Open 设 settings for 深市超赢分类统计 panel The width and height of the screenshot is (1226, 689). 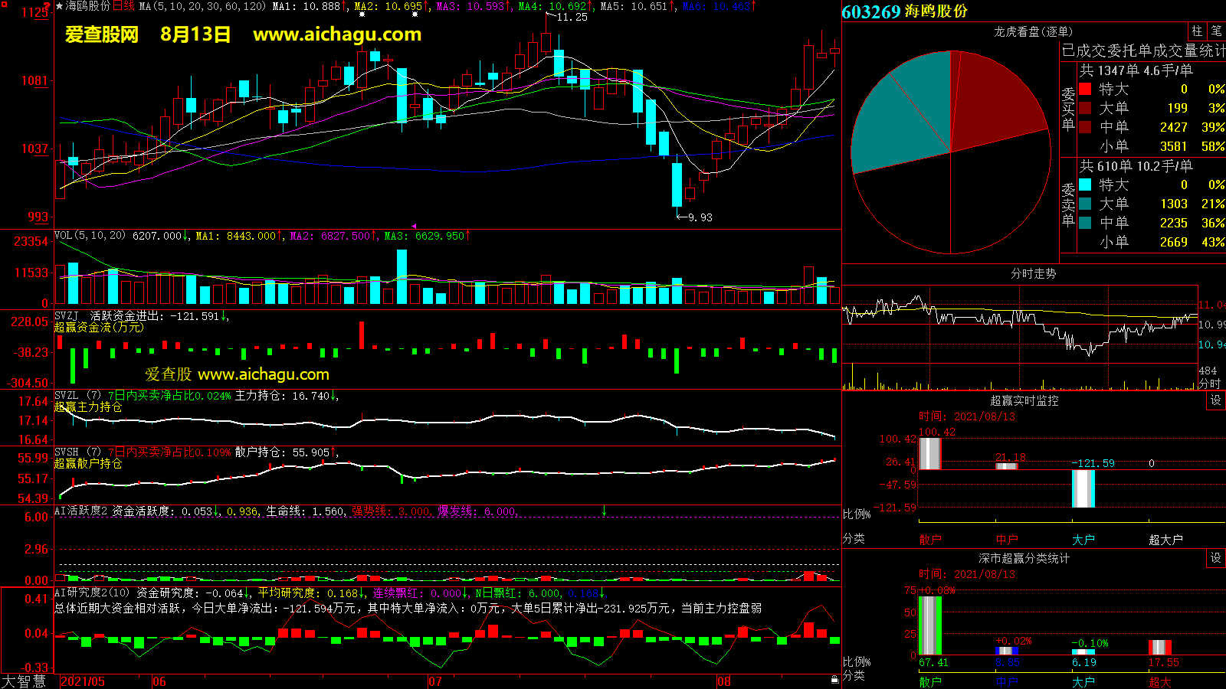[1216, 558]
